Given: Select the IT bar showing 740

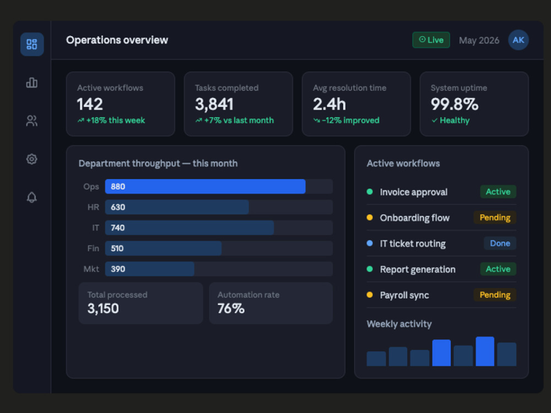Looking at the screenshot, I should [x=190, y=228].
